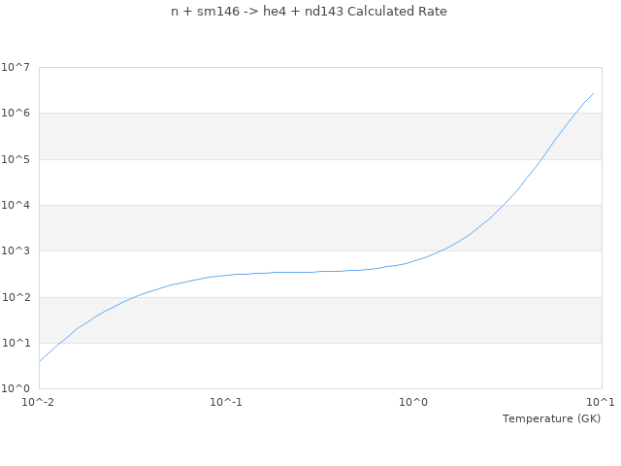621x466 pixels.
Task: Pick the 10^3 y-axis tick label
Action: [16, 251]
